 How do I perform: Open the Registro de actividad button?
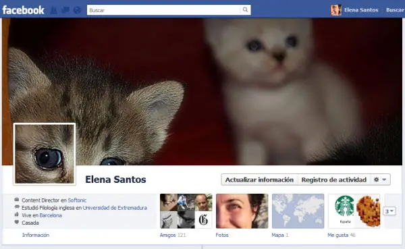pos(334,179)
